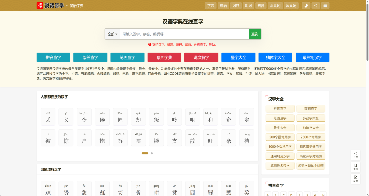This screenshot has height=196, width=369.
Task: Click the search text input field
Action: (x=184, y=34)
